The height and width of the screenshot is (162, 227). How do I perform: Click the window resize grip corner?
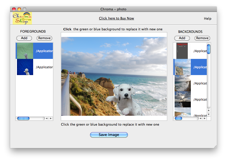click(x=215, y=146)
